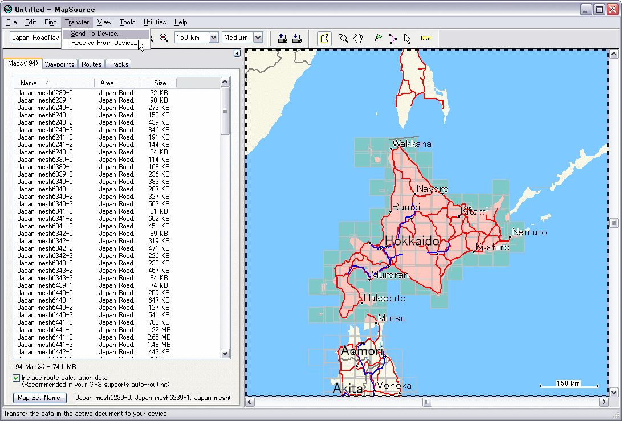Screen dimensions: 622x421
Task: Click the map set name text field
Action: 153,398
